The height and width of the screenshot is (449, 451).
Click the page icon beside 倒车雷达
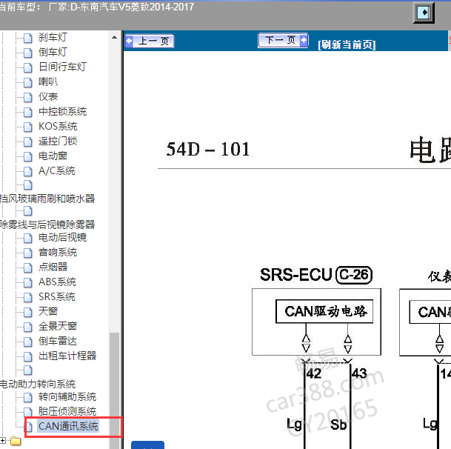coord(28,342)
